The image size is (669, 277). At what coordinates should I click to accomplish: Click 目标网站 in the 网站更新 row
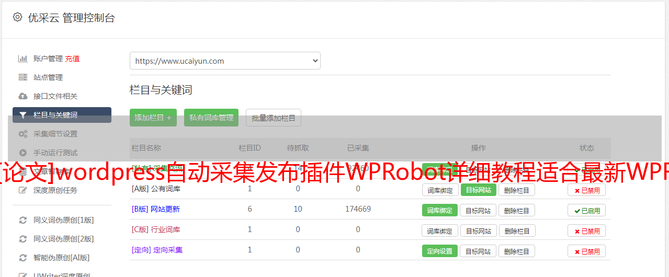coord(478,211)
